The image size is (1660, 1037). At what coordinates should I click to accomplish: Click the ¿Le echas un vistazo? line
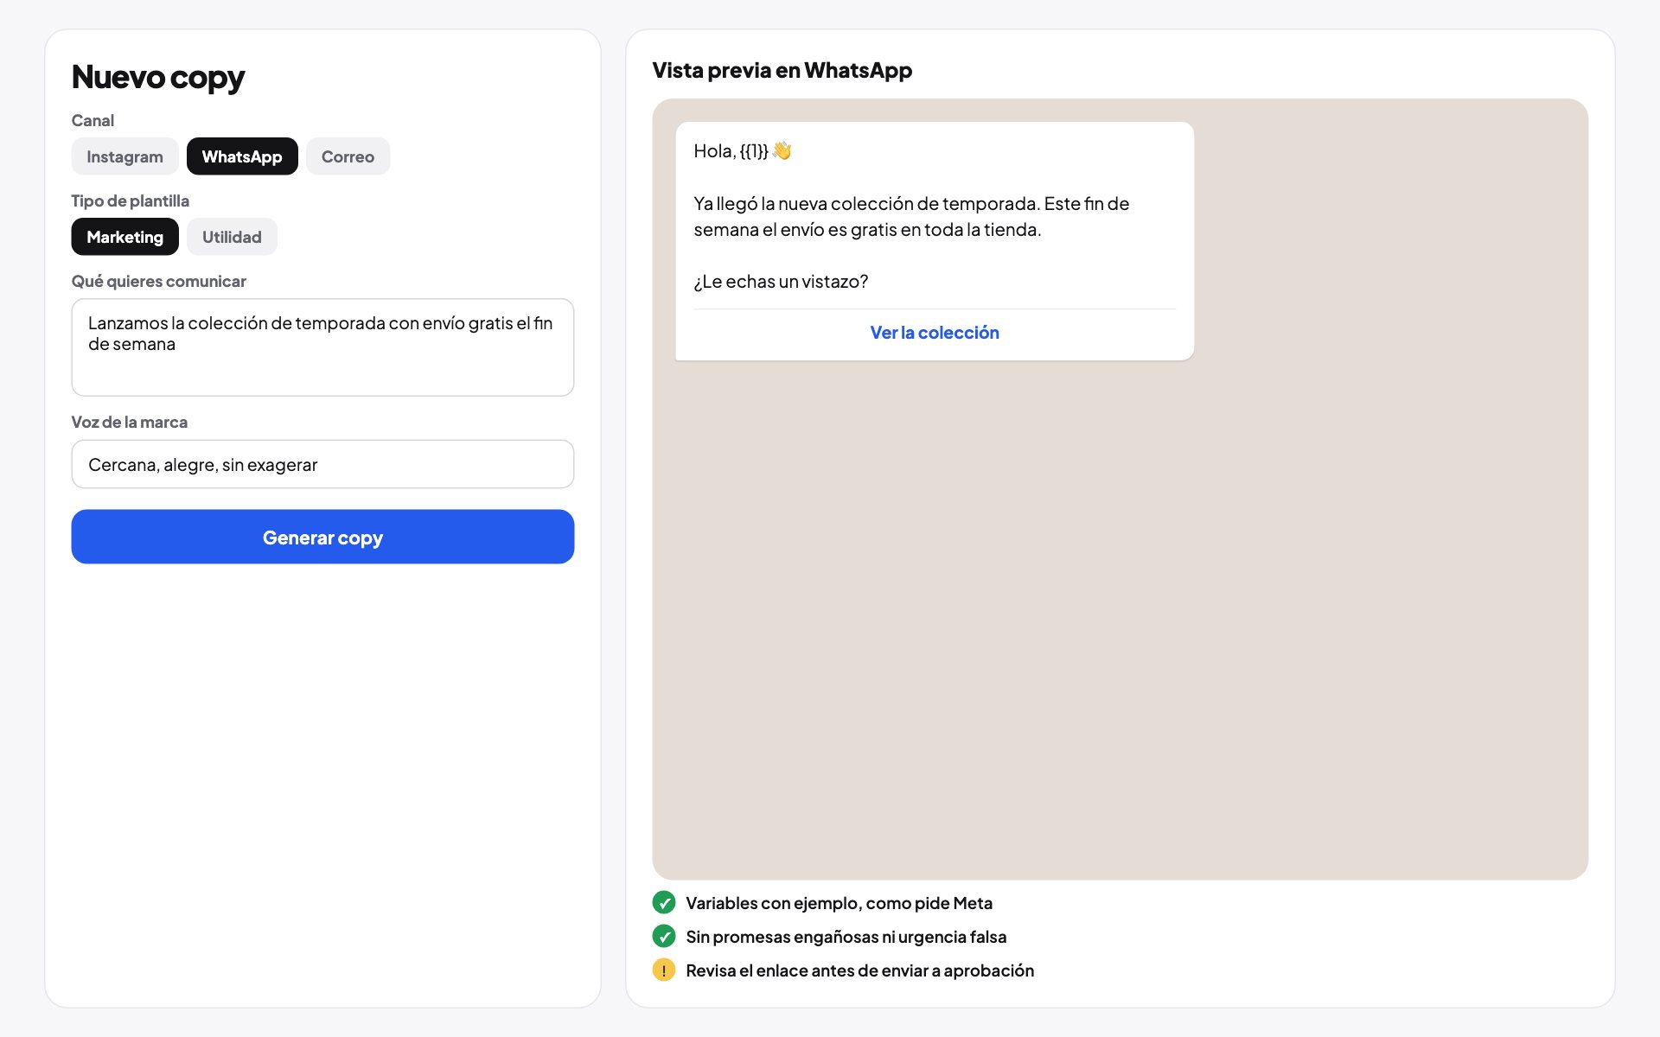(781, 281)
